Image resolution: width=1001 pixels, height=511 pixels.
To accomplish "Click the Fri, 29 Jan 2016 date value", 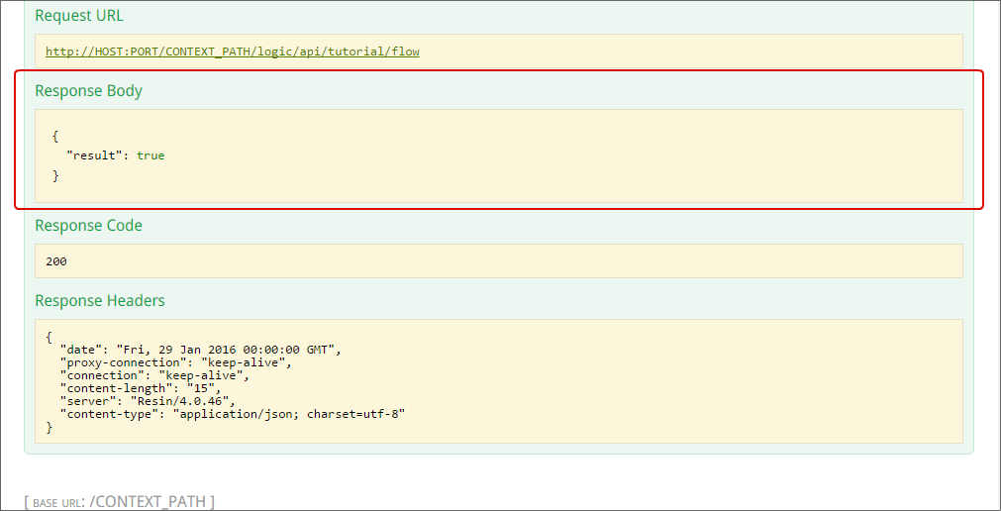I will 229,350.
